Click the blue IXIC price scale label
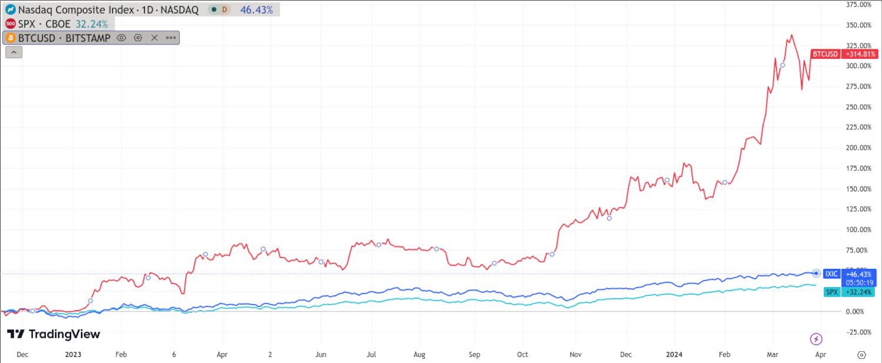Screen dimensions: 882x363 (831, 273)
